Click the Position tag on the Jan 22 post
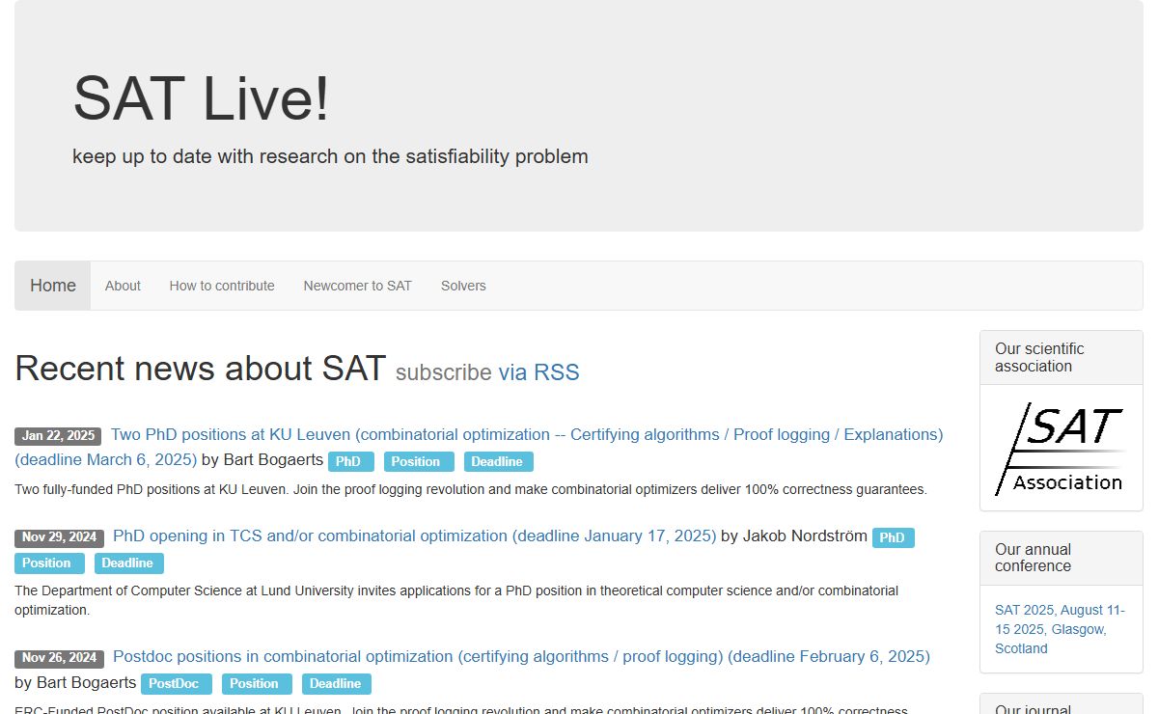Image resolution: width=1158 pixels, height=714 pixels. (x=416, y=461)
